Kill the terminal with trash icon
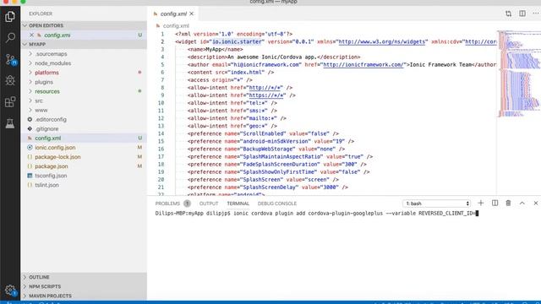This screenshot has width=541, height=304. coord(508,203)
